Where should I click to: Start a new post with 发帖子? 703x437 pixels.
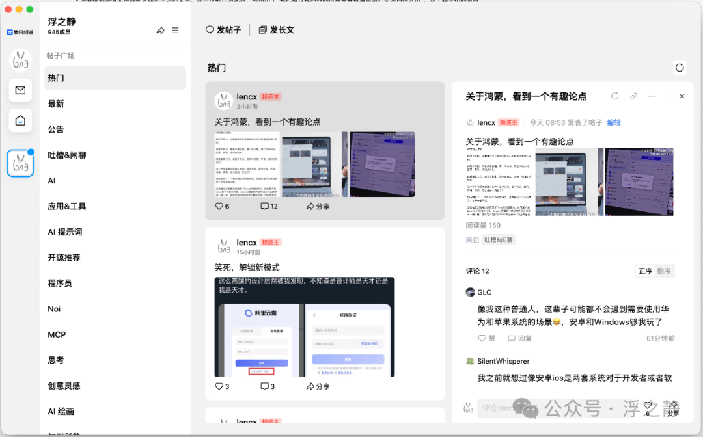point(223,30)
